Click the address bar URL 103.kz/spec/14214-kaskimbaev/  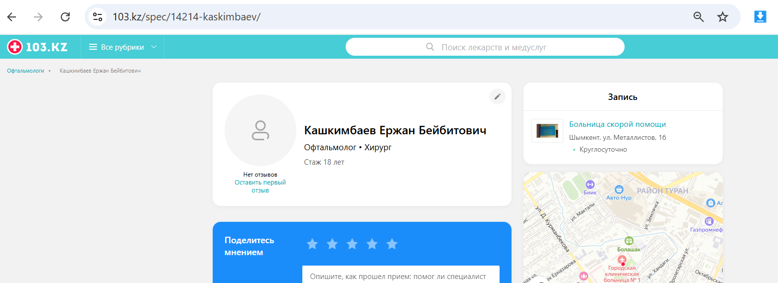(186, 17)
